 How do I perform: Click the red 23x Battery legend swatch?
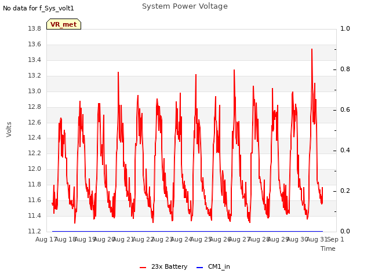[143, 268]
